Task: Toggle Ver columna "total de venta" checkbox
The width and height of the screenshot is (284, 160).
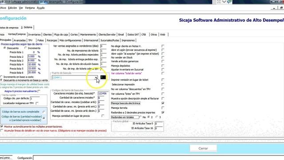Action: tap(163, 73)
